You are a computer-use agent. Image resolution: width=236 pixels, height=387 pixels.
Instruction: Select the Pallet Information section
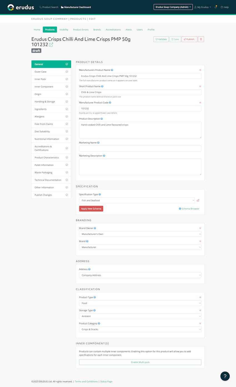(51, 165)
